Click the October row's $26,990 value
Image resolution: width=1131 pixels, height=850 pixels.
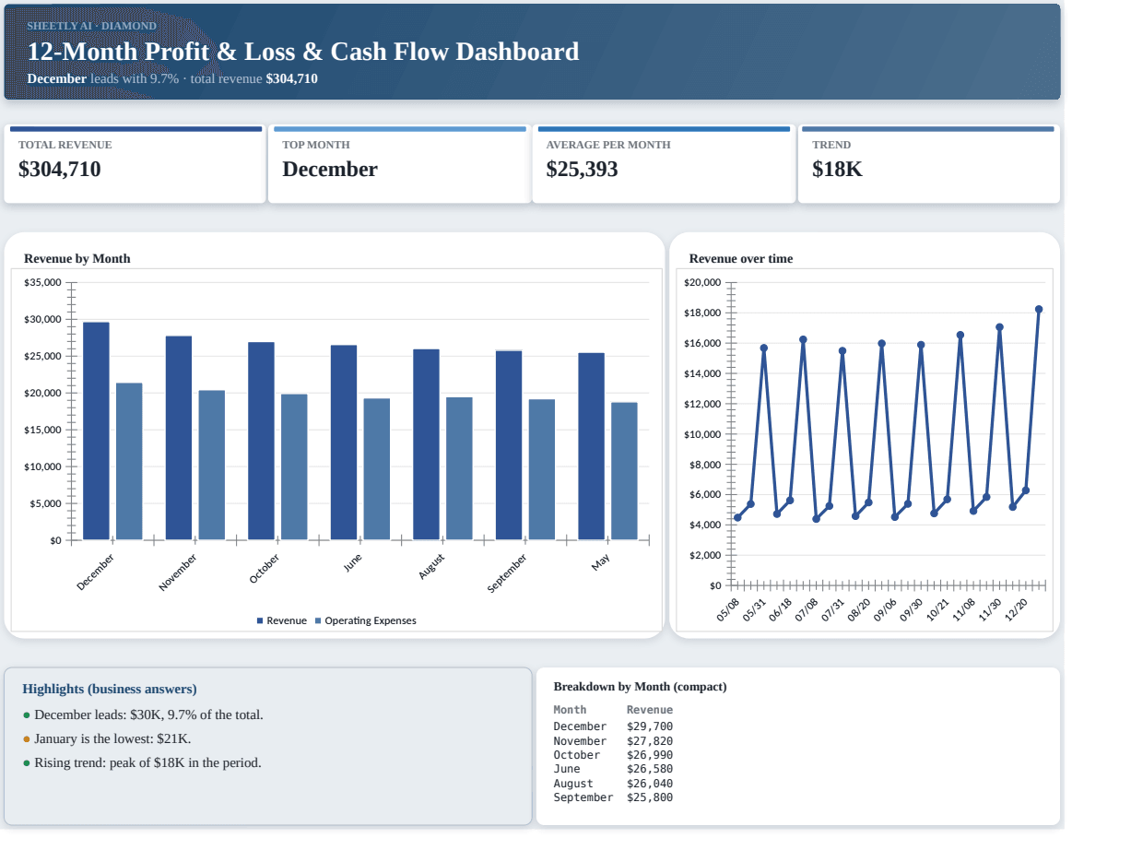[650, 755]
